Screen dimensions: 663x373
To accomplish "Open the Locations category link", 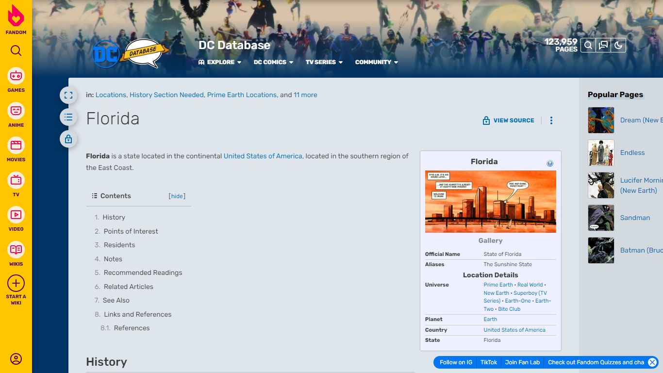I will tap(111, 95).
